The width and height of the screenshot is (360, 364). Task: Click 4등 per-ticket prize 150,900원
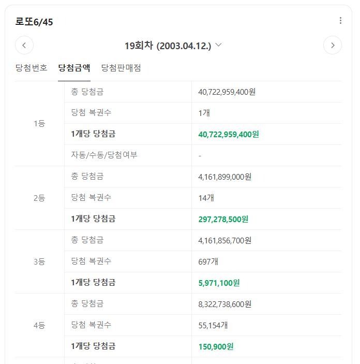[216, 346]
